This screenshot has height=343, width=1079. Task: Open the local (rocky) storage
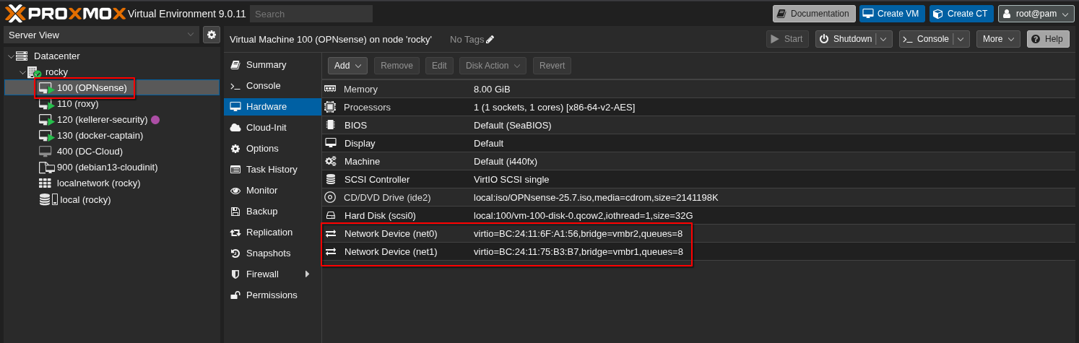coord(85,199)
